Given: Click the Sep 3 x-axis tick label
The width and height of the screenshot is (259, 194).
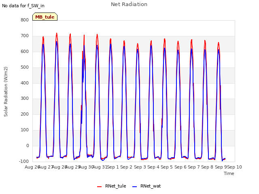Looking at the screenshot, I should pyautogui.click(x=140, y=167).
